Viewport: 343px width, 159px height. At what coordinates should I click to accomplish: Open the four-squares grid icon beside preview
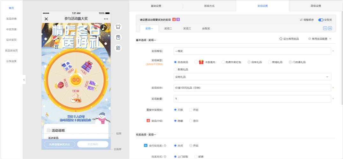click(x=118, y=48)
